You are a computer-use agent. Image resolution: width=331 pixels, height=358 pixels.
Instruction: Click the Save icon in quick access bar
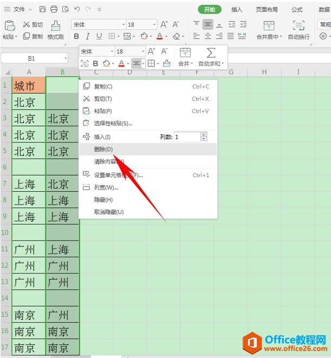coord(42,9)
